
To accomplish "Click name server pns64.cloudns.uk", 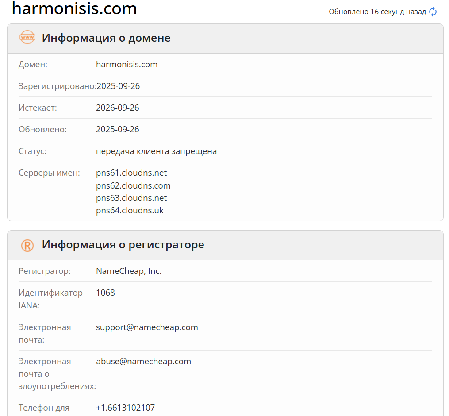I will pos(130,211).
